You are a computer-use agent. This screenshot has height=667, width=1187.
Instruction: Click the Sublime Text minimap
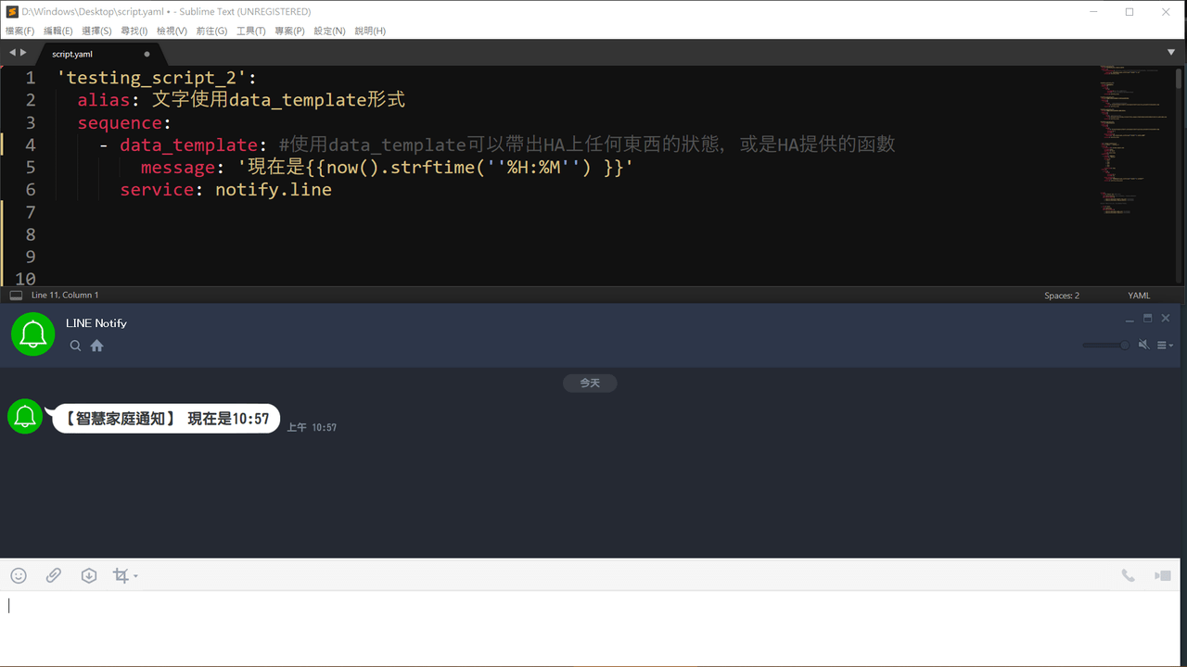(1134, 139)
